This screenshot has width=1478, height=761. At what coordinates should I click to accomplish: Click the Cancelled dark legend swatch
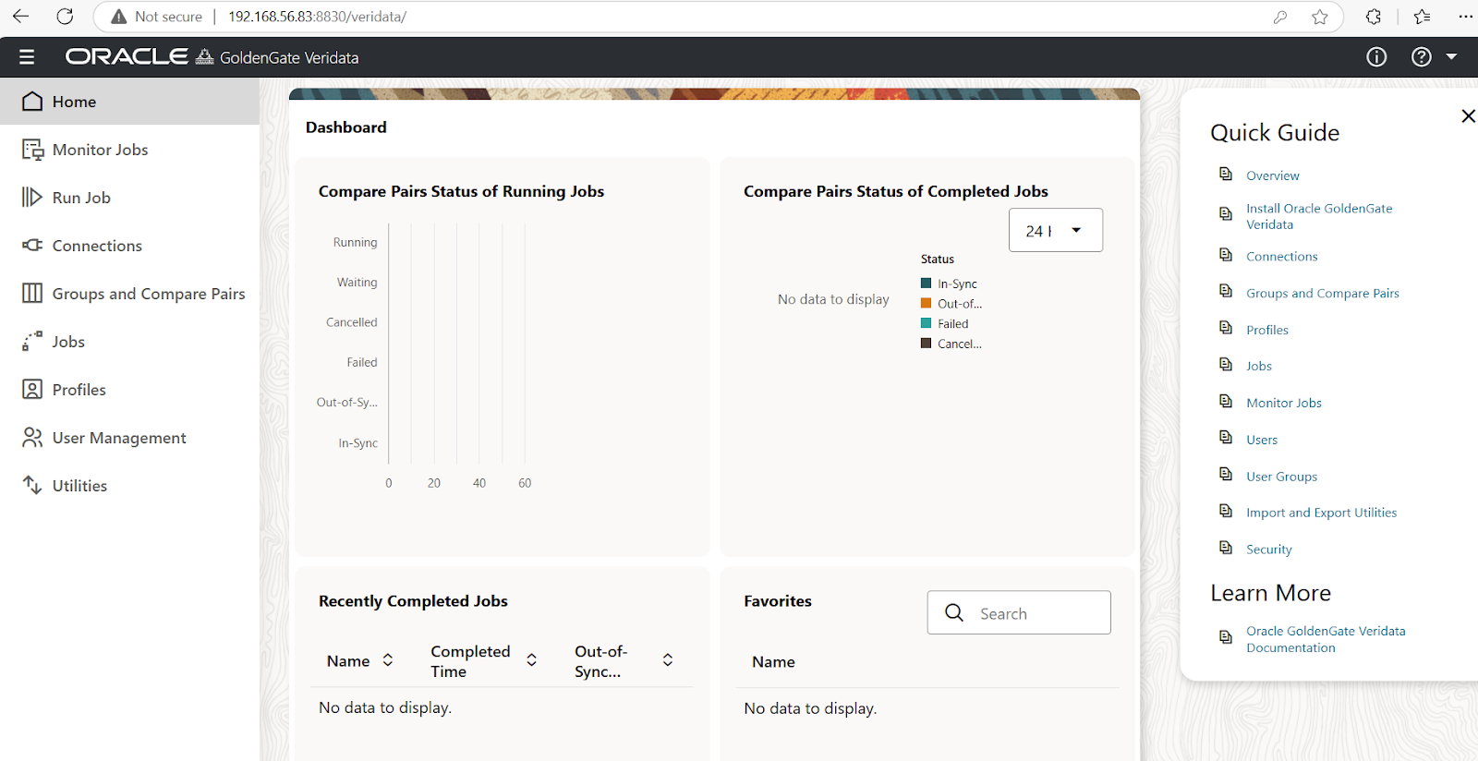click(926, 343)
